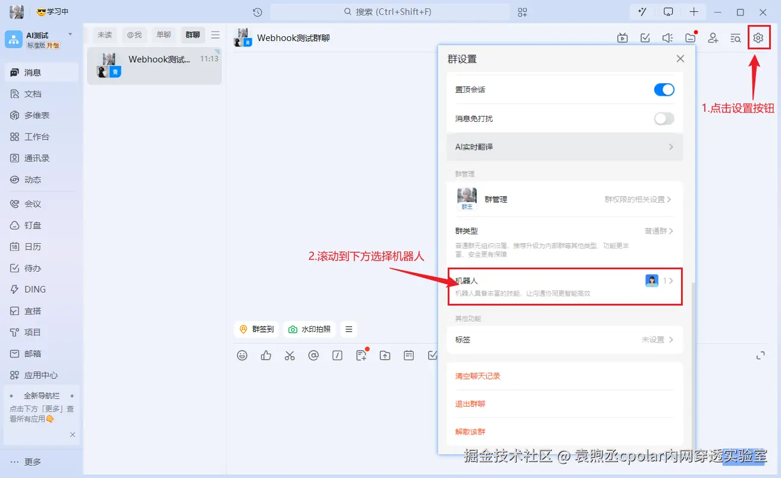Viewport: 781px width, 478px height.
Task: Click the 学习中 status
Action: point(52,12)
